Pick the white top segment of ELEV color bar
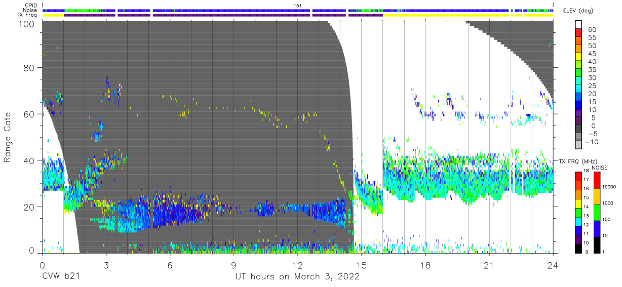The height and width of the screenshot is (287, 622). [579, 25]
